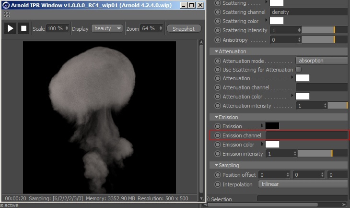The width and height of the screenshot is (350, 208).
Task: Toggle Use Scattering for Attenuation animation dot
Action: [217, 70]
